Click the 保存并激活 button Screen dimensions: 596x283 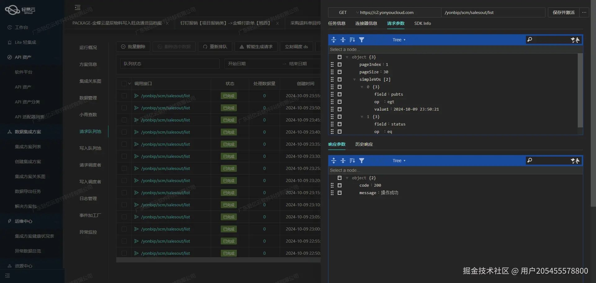[x=563, y=12]
